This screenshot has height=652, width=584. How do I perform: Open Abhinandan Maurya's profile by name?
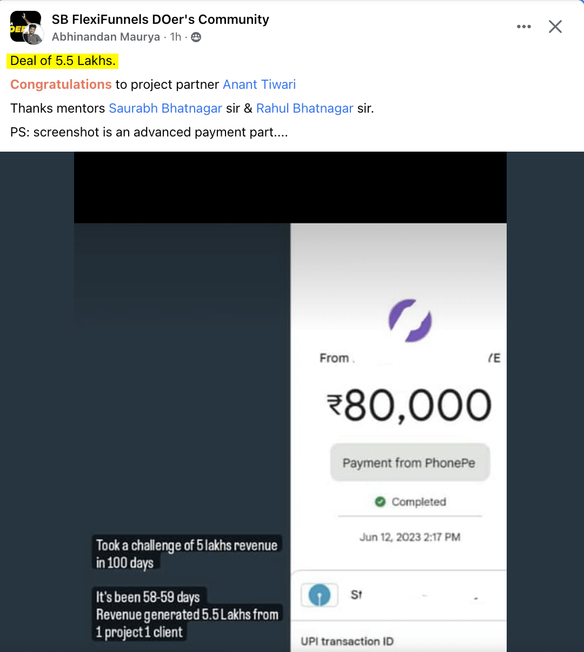coord(106,37)
